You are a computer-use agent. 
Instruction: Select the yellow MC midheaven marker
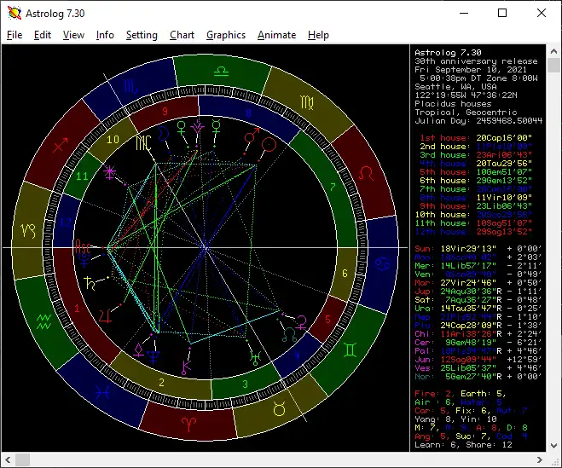[x=144, y=143]
